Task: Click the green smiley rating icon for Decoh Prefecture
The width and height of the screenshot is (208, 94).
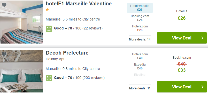Action: (x=49, y=78)
